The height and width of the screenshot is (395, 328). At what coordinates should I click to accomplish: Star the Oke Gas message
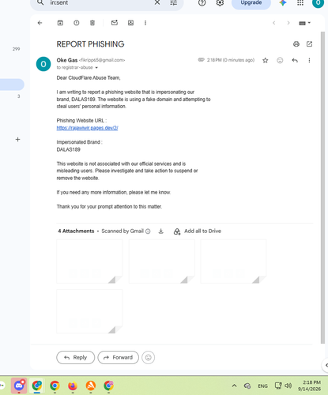[x=266, y=61]
